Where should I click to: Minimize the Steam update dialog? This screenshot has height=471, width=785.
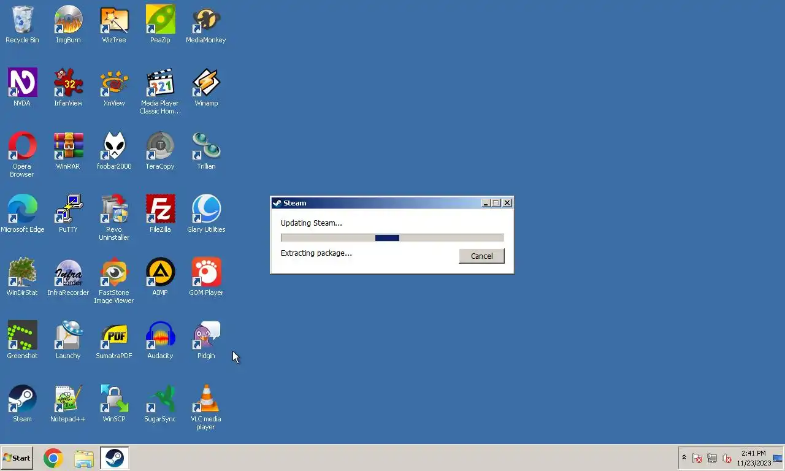pos(486,203)
